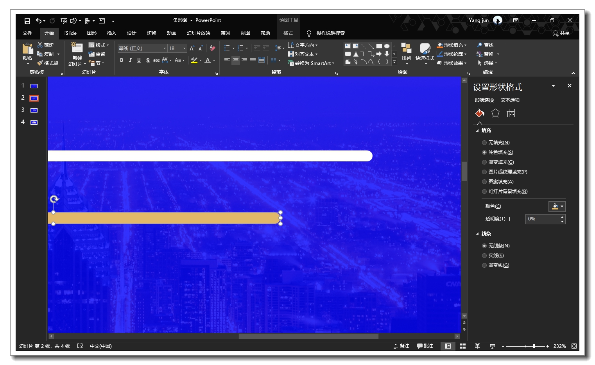This screenshot has height=365, width=595.
Task: Align the paragraph text left
Action: 227,60
